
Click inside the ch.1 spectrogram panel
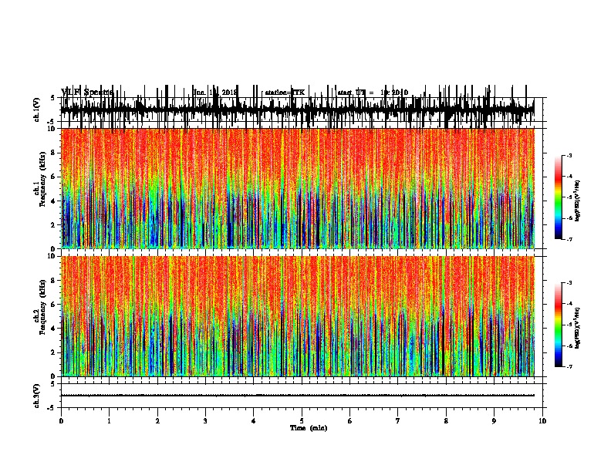298,188
